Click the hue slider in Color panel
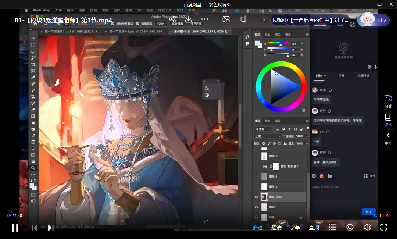 point(278,43)
